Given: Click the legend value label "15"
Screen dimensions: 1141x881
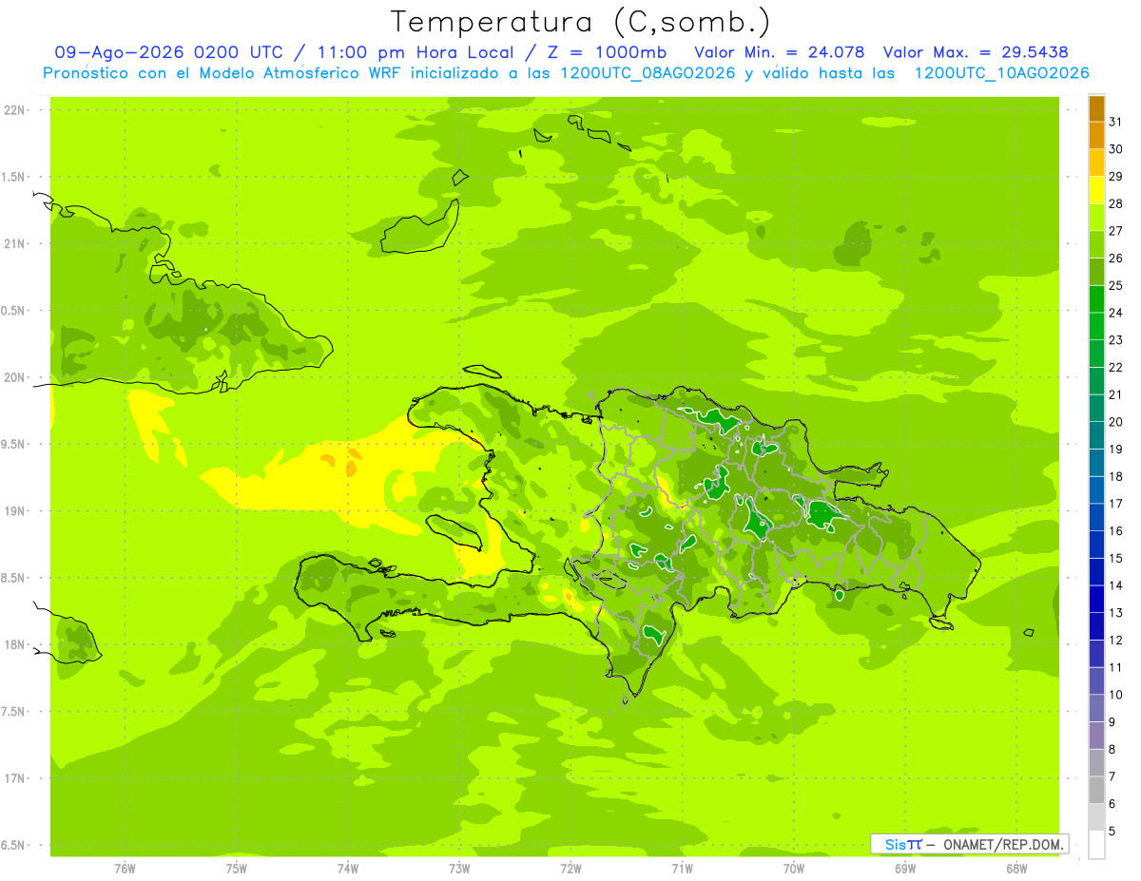Looking at the screenshot, I should 1115,558.
